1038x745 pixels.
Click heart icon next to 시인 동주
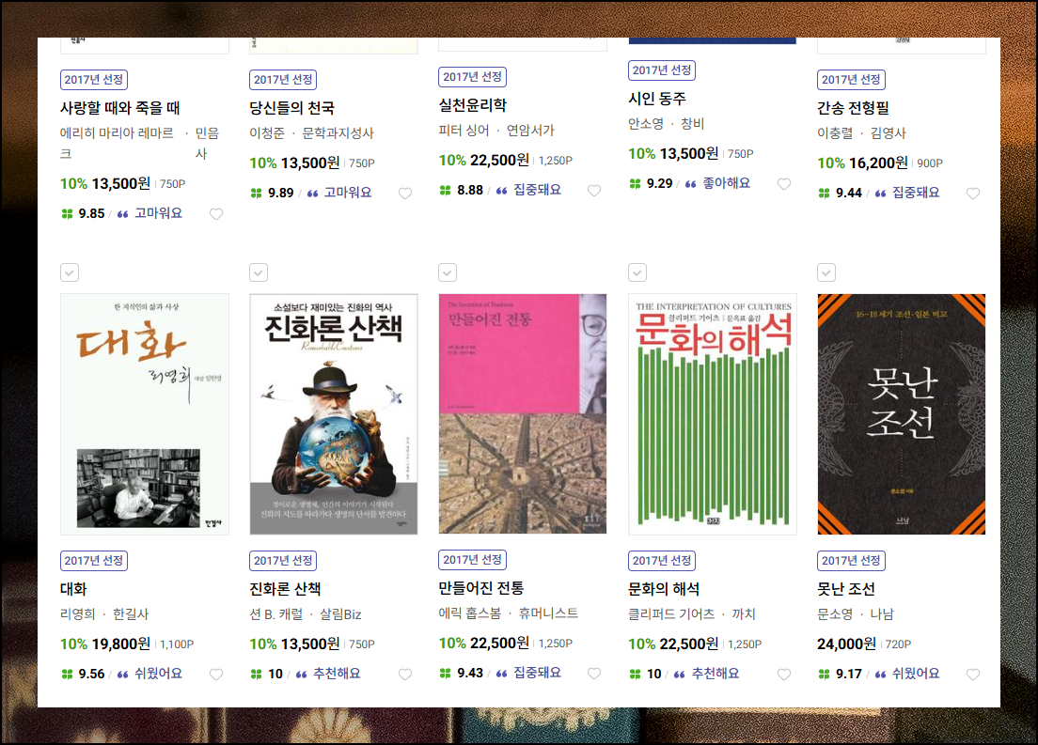(x=784, y=184)
